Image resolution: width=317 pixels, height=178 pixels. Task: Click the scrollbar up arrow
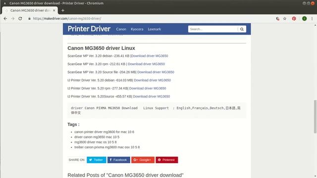point(315,25)
